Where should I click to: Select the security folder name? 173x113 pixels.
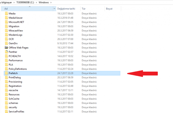13,107
